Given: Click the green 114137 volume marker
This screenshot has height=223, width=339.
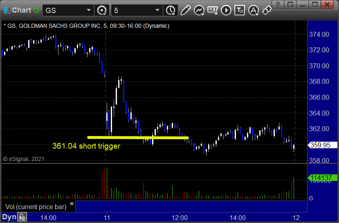Looking at the screenshot, I should click(322, 178).
